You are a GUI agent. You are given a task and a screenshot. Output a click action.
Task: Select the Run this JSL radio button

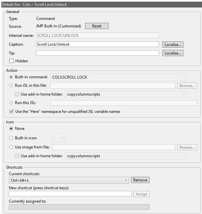pyautogui.click(x=11, y=103)
